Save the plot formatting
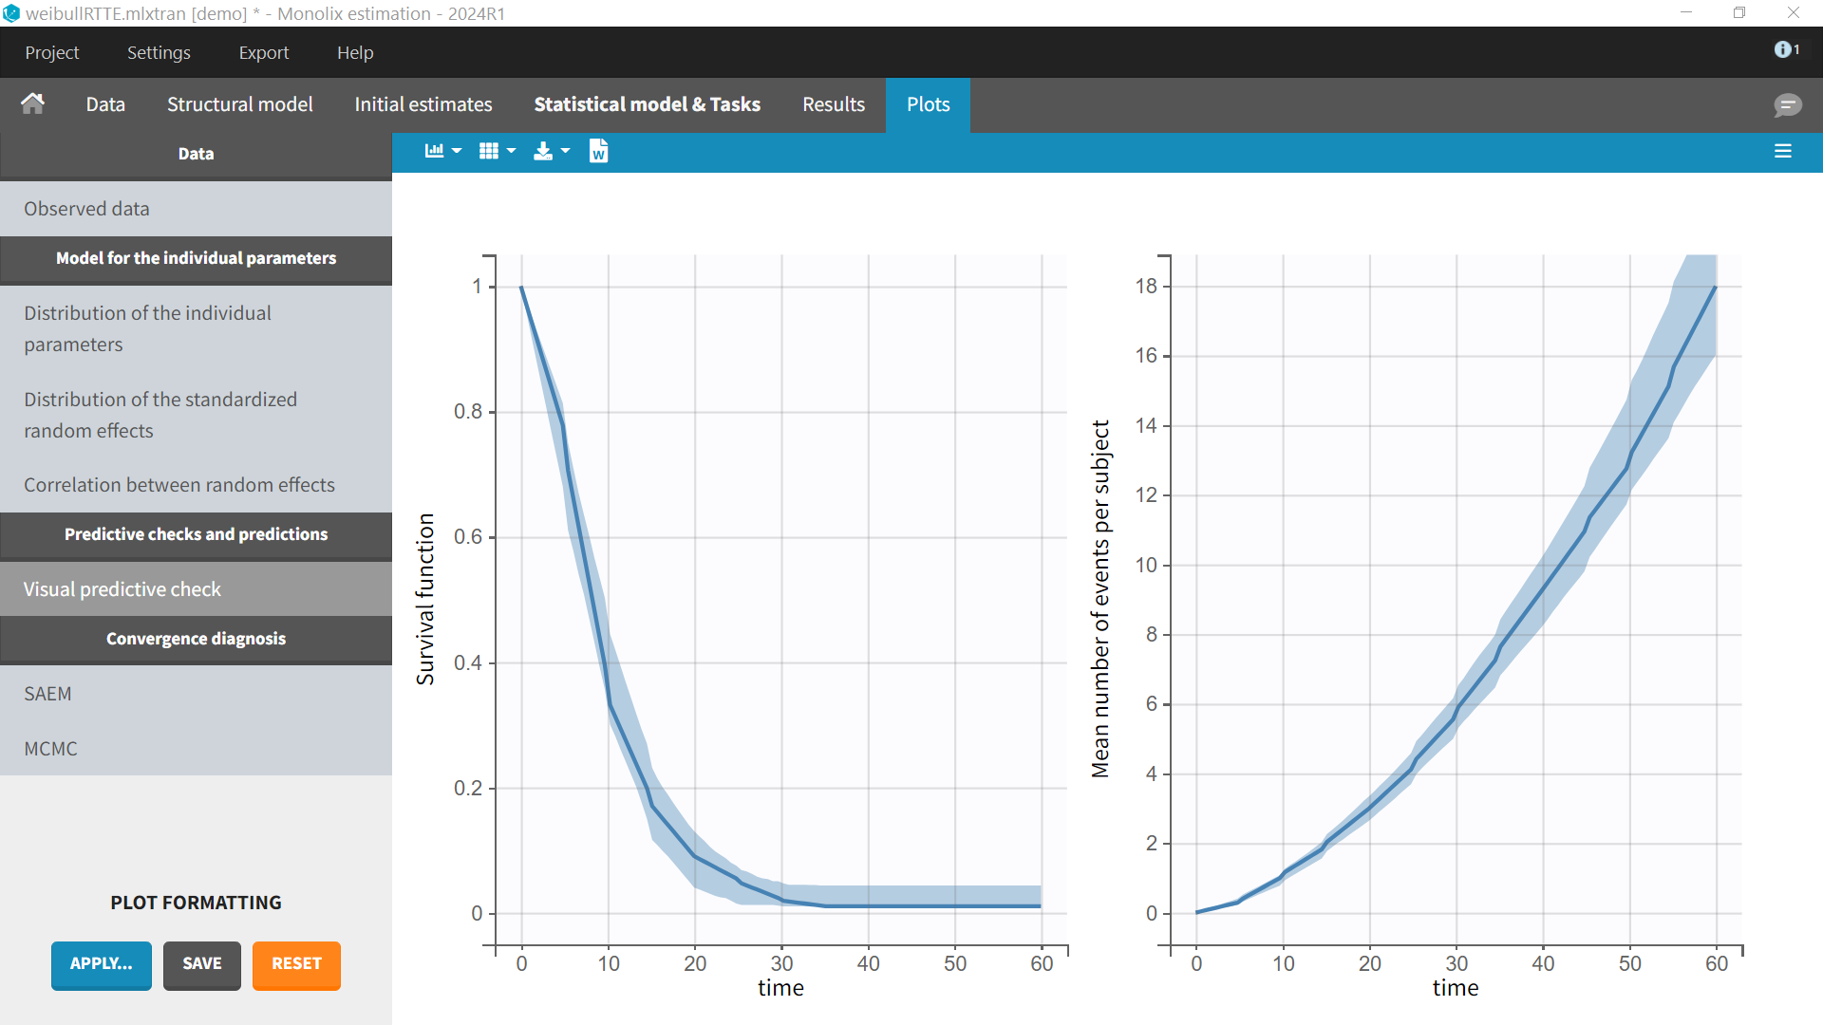Viewport: 1823px width, 1025px height. pos(201,964)
